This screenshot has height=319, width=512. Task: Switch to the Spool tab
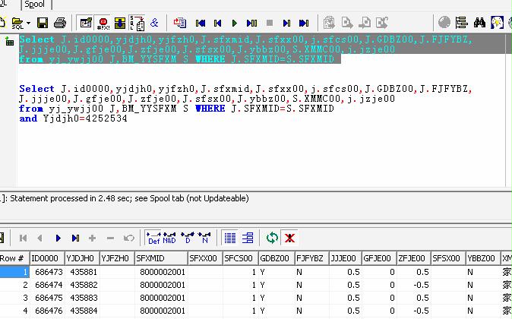pos(34,5)
